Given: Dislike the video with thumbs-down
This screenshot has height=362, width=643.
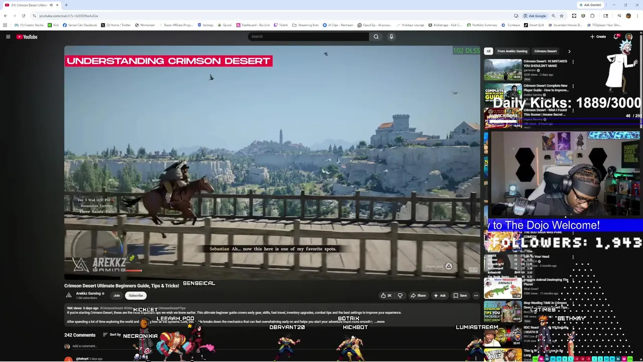Looking at the screenshot, I should (400, 296).
